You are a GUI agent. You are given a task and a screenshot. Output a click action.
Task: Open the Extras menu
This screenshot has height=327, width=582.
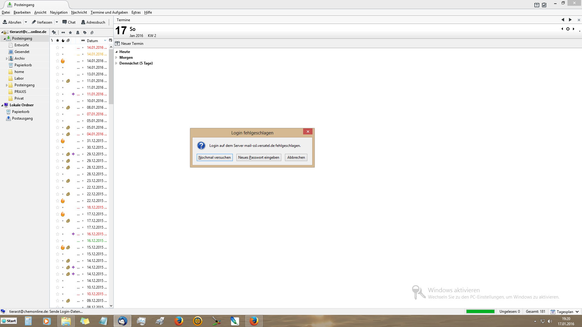(136, 12)
